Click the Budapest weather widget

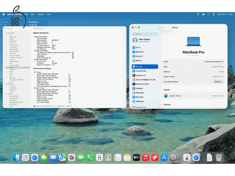38,23
